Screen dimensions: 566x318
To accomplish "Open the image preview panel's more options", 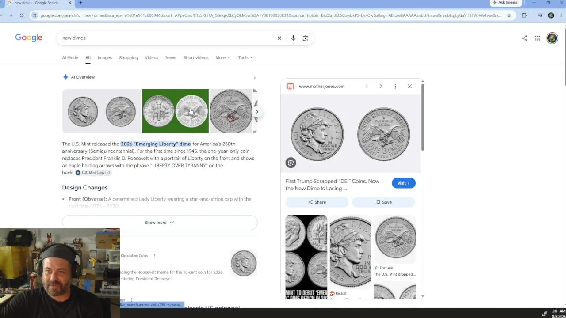I will click(395, 86).
